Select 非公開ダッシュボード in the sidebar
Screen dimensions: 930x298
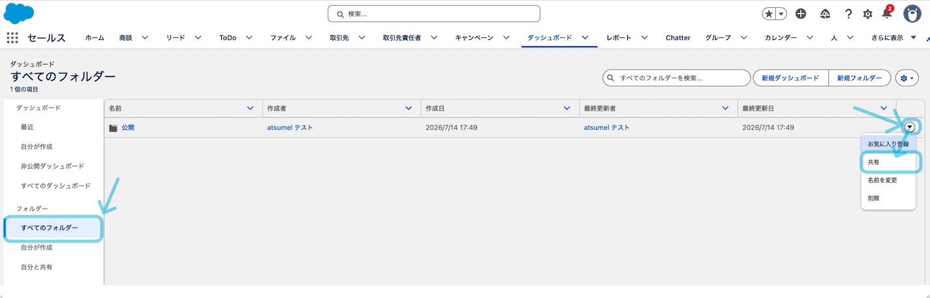(x=54, y=166)
